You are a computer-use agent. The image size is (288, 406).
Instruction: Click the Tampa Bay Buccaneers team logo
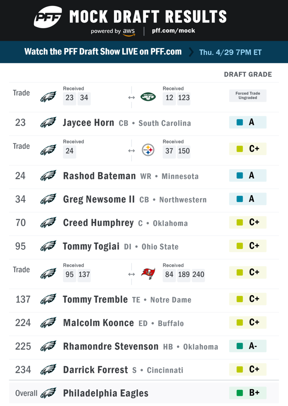click(148, 273)
